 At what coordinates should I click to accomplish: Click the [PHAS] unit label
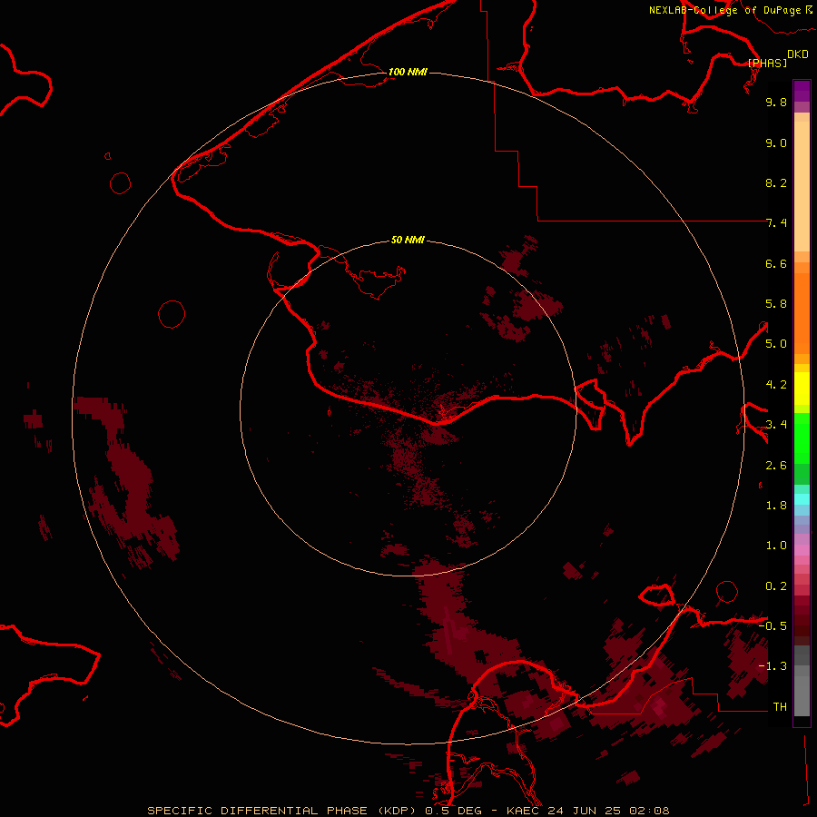(767, 64)
